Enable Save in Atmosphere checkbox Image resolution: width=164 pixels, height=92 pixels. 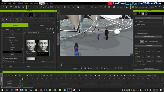[x=136, y=33]
